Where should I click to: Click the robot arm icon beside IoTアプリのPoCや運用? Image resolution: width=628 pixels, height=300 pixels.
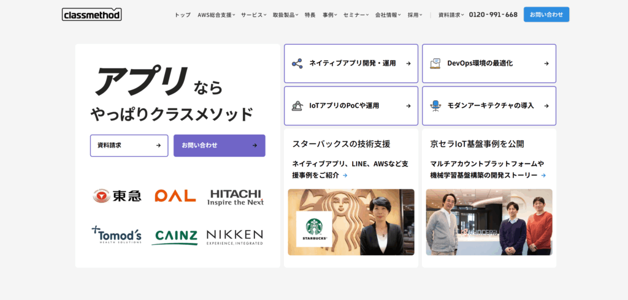click(297, 106)
